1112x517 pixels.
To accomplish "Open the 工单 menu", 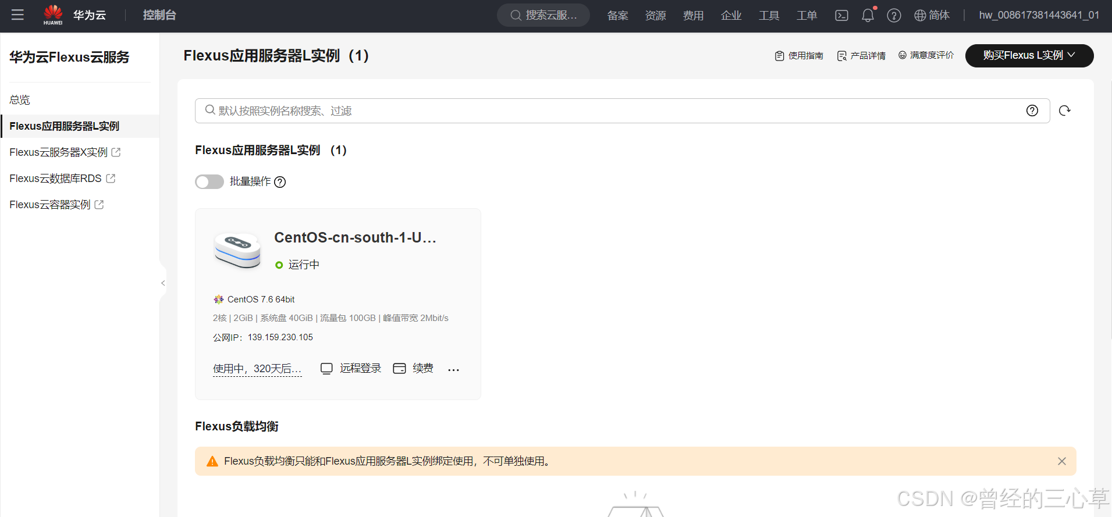I will [807, 16].
